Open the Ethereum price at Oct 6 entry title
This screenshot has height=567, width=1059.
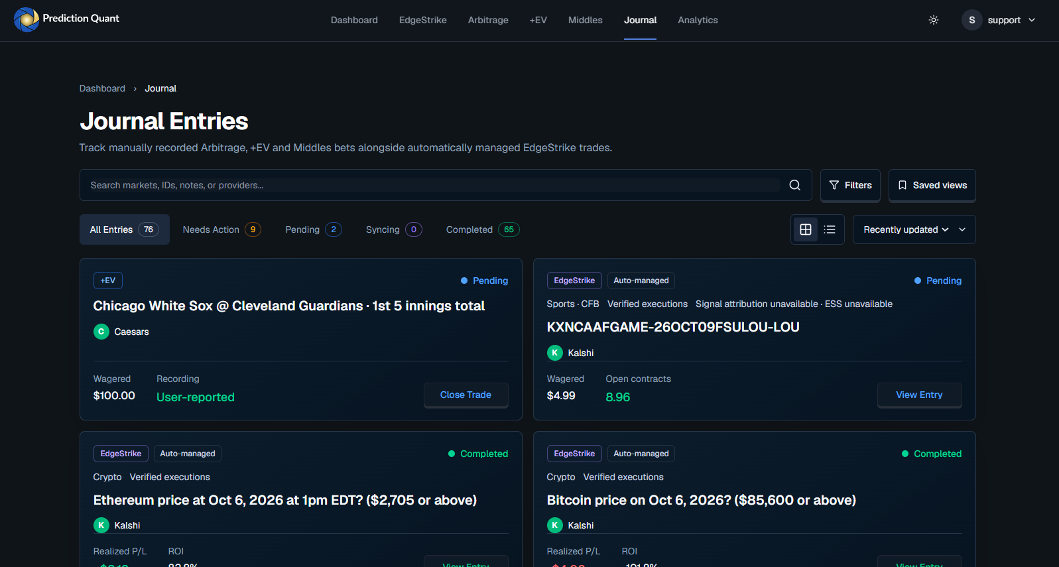pyautogui.click(x=285, y=500)
